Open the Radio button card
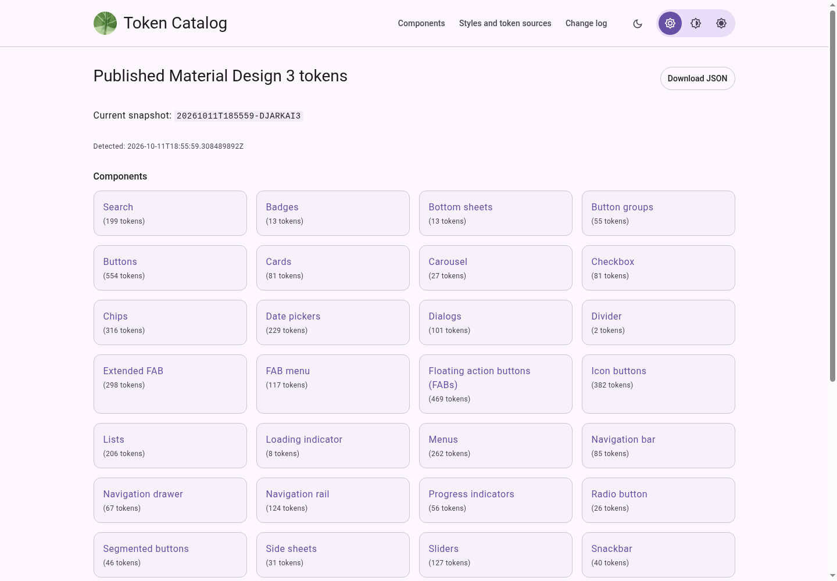 (x=659, y=500)
